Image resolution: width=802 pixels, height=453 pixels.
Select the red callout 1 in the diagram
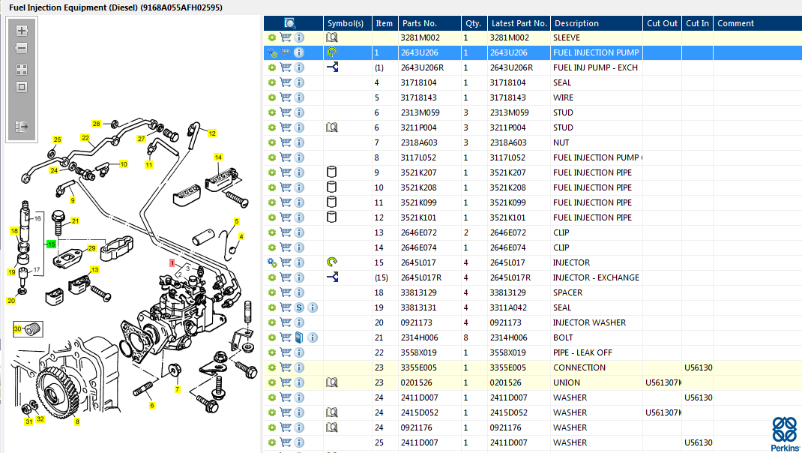click(172, 262)
